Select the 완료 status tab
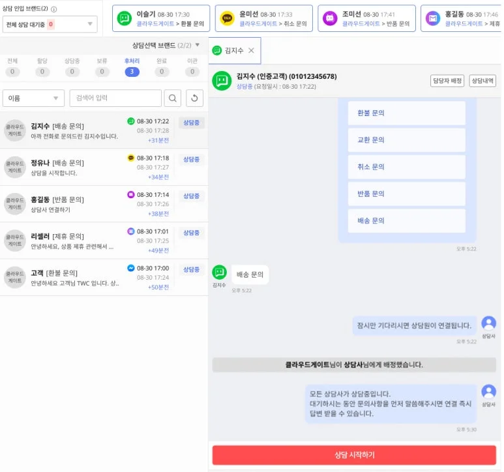The height and width of the screenshot is (472, 504). (162, 67)
